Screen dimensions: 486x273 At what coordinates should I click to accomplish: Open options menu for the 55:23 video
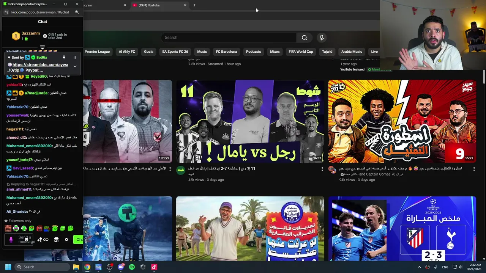[474, 169]
